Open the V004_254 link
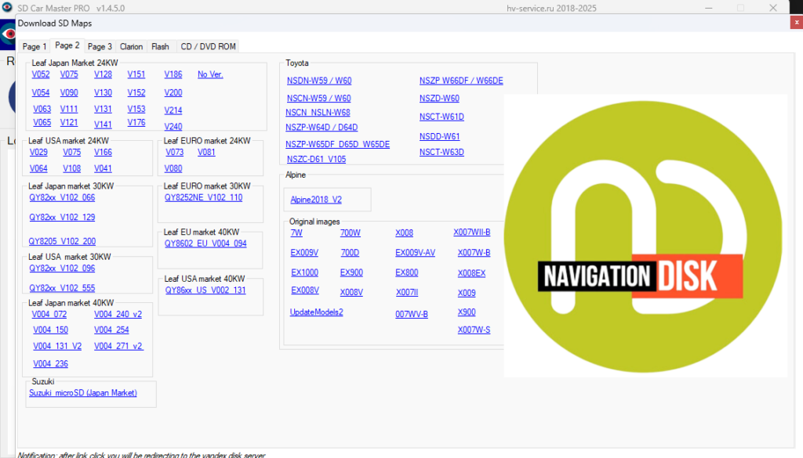This screenshot has height=458, width=803. pos(111,330)
